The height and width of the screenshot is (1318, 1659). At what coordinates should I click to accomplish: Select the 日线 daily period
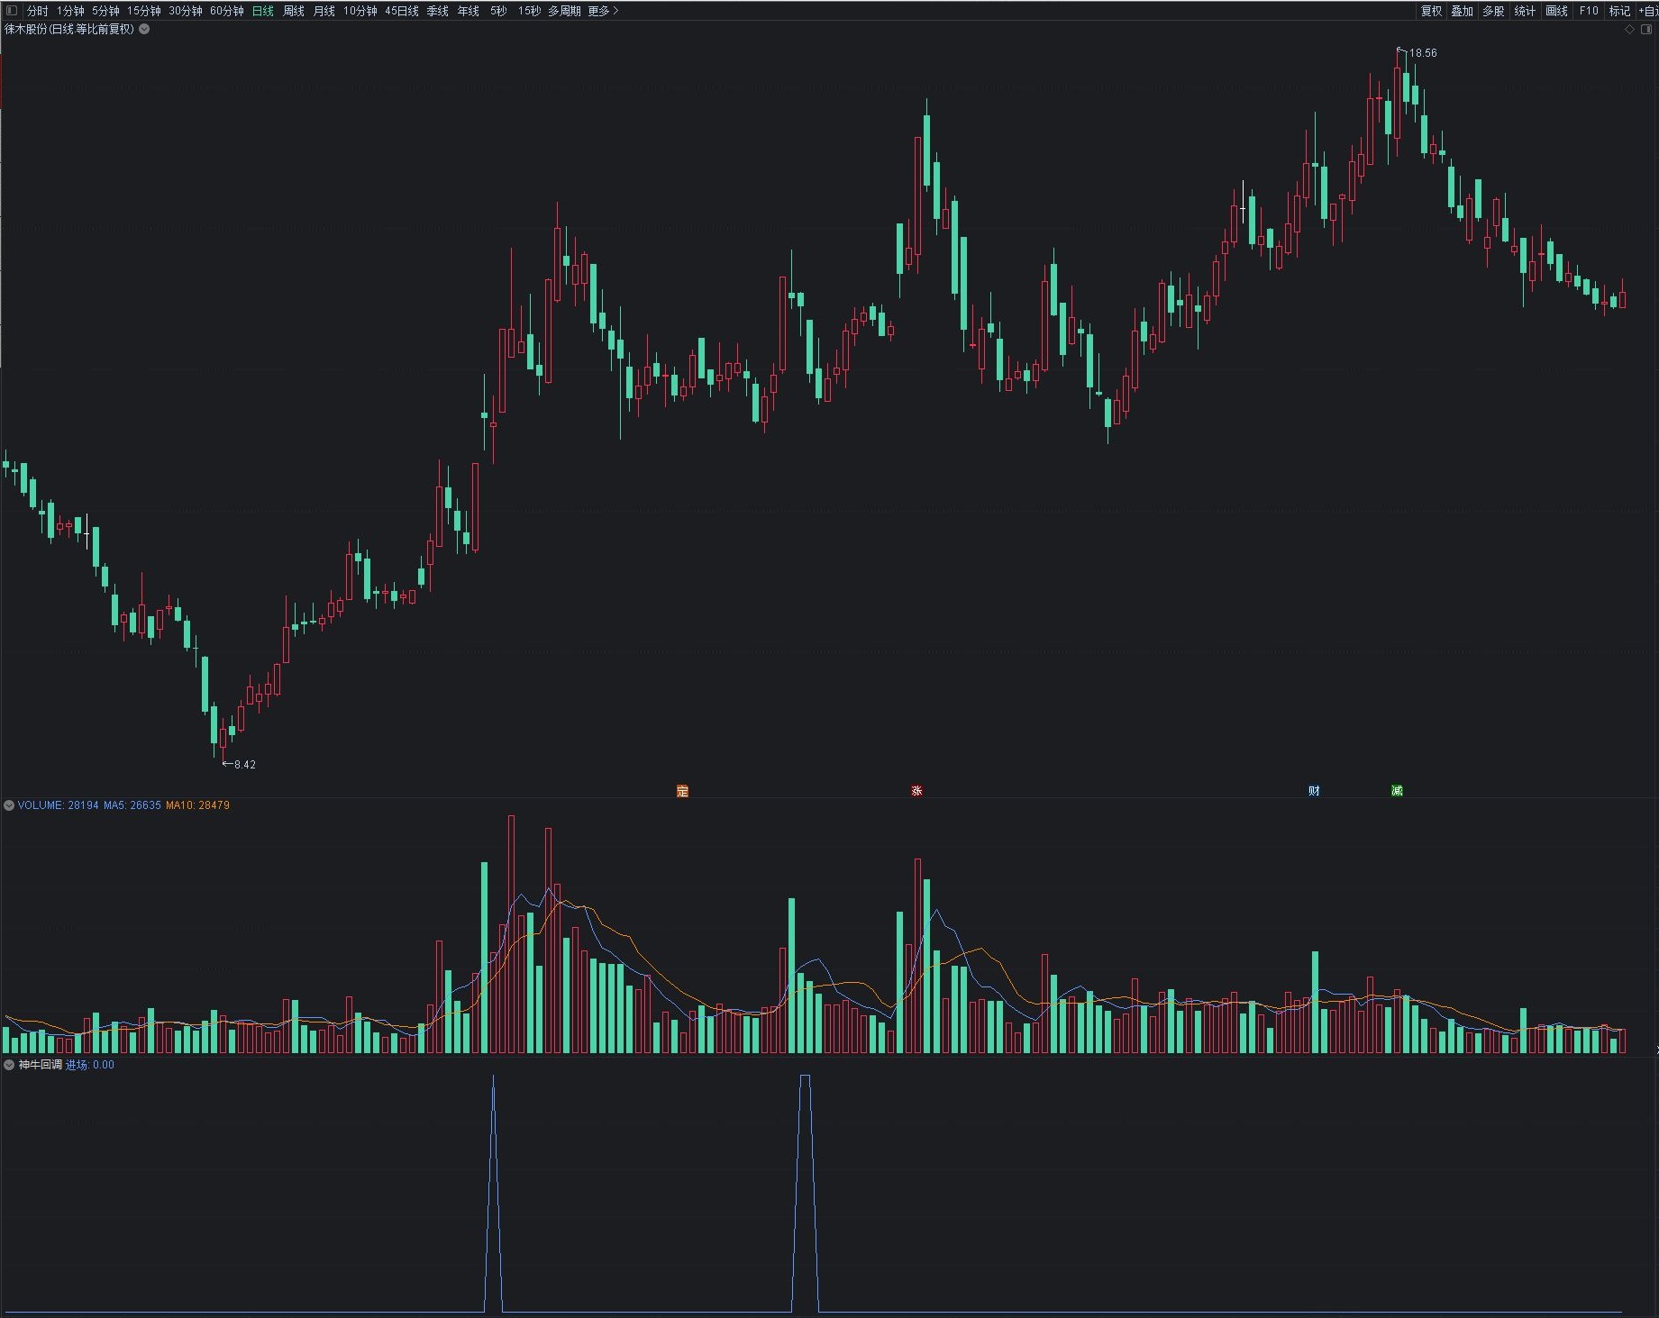(263, 11)
